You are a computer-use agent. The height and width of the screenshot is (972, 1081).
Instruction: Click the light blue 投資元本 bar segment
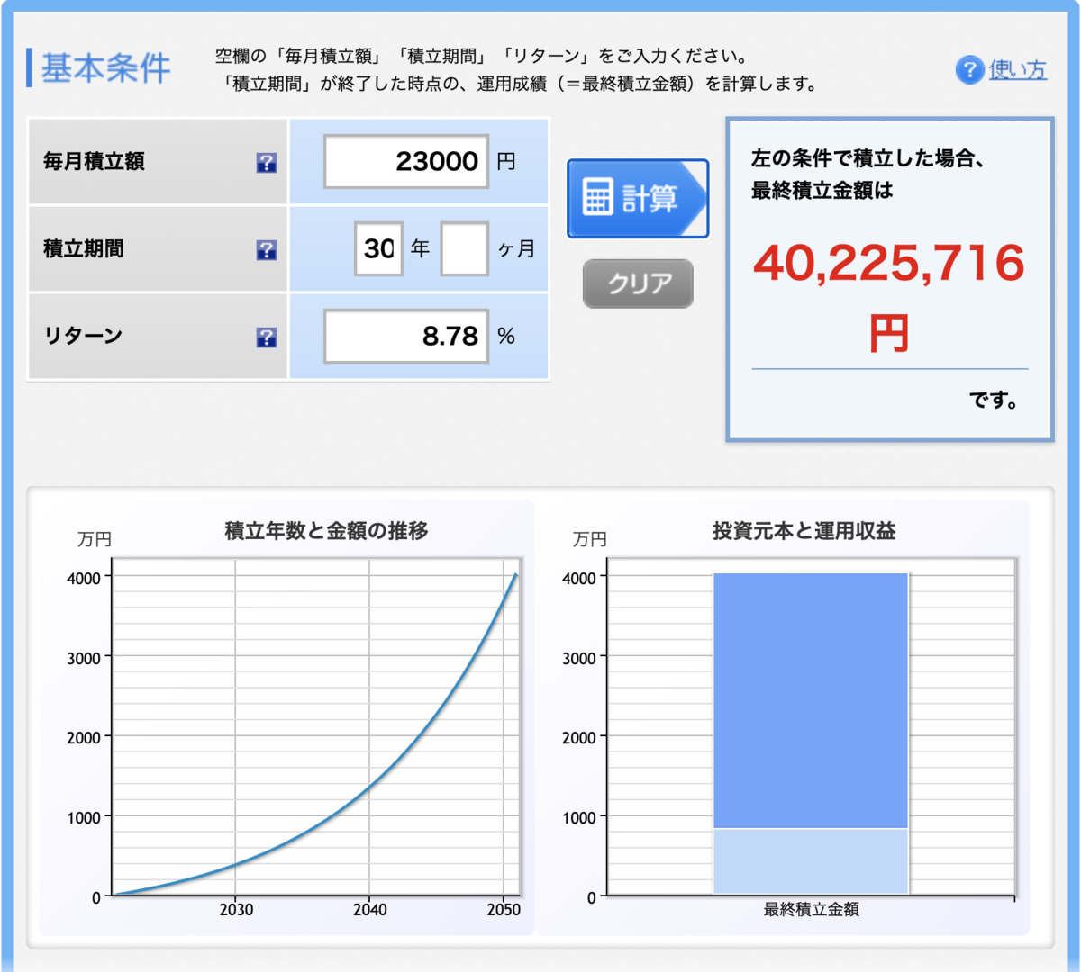click(811, 861)
